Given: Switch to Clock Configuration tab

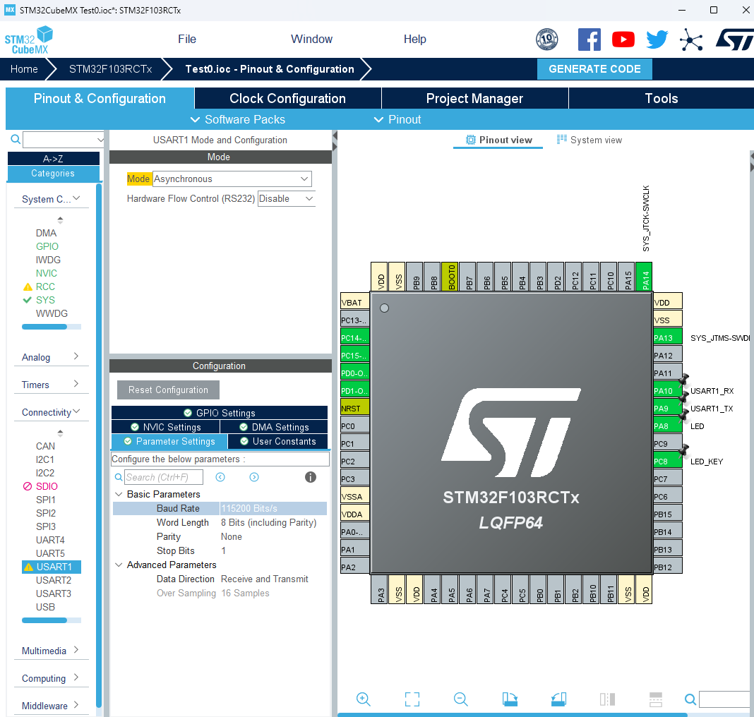Looking at the screenshot, I should click(x=287, y=98).
